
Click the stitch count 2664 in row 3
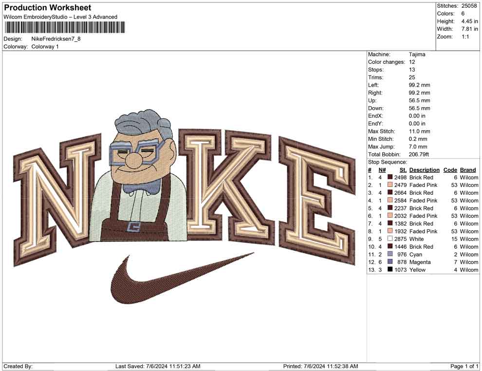(400, 193)
